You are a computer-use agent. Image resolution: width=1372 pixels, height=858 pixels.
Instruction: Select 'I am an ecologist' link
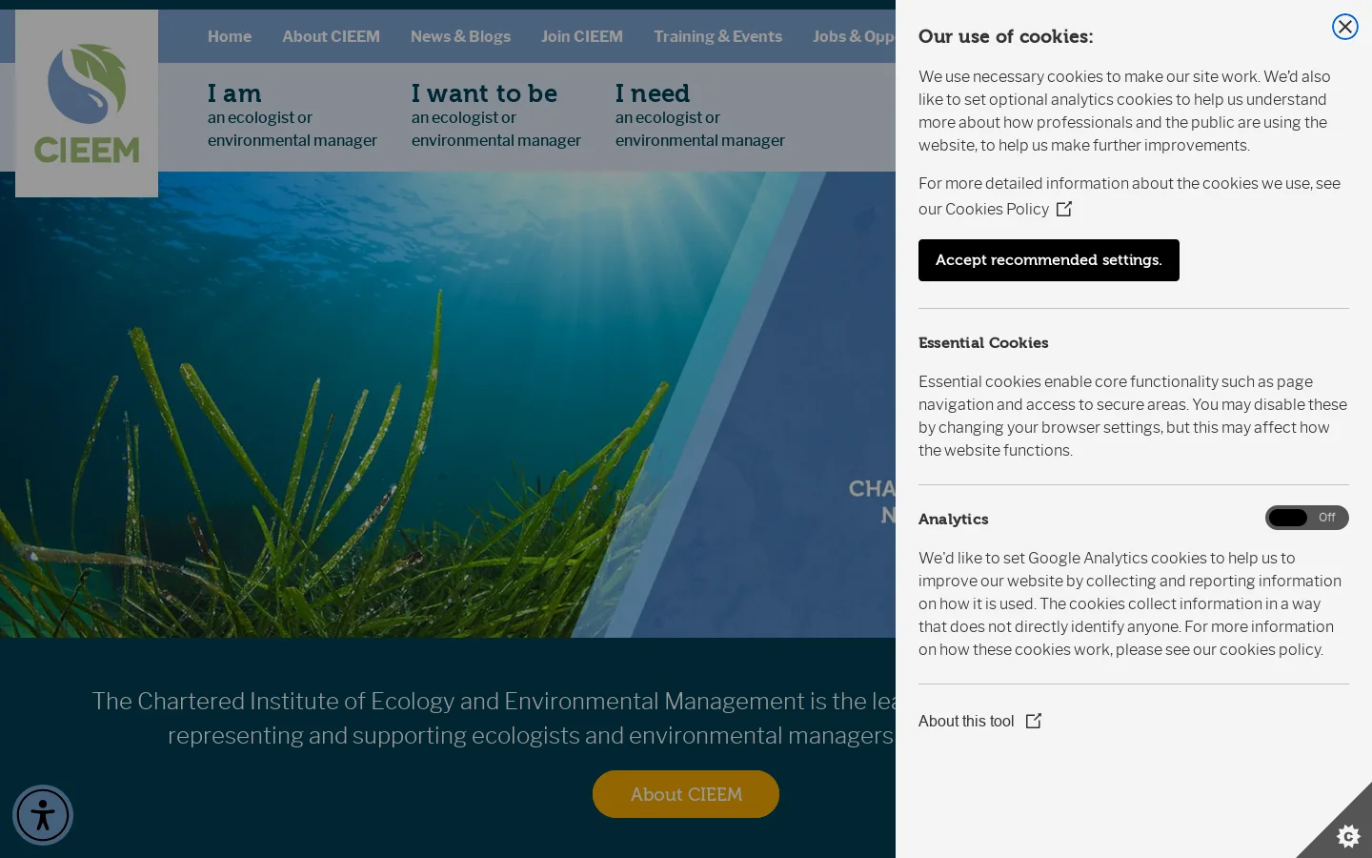click(x=293, y=116)
